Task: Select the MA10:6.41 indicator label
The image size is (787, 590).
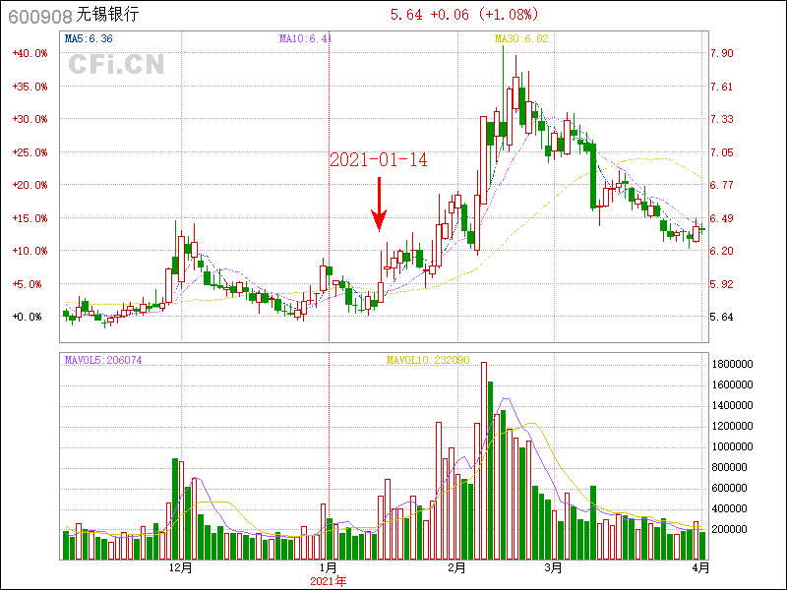Action: (305, 38)
